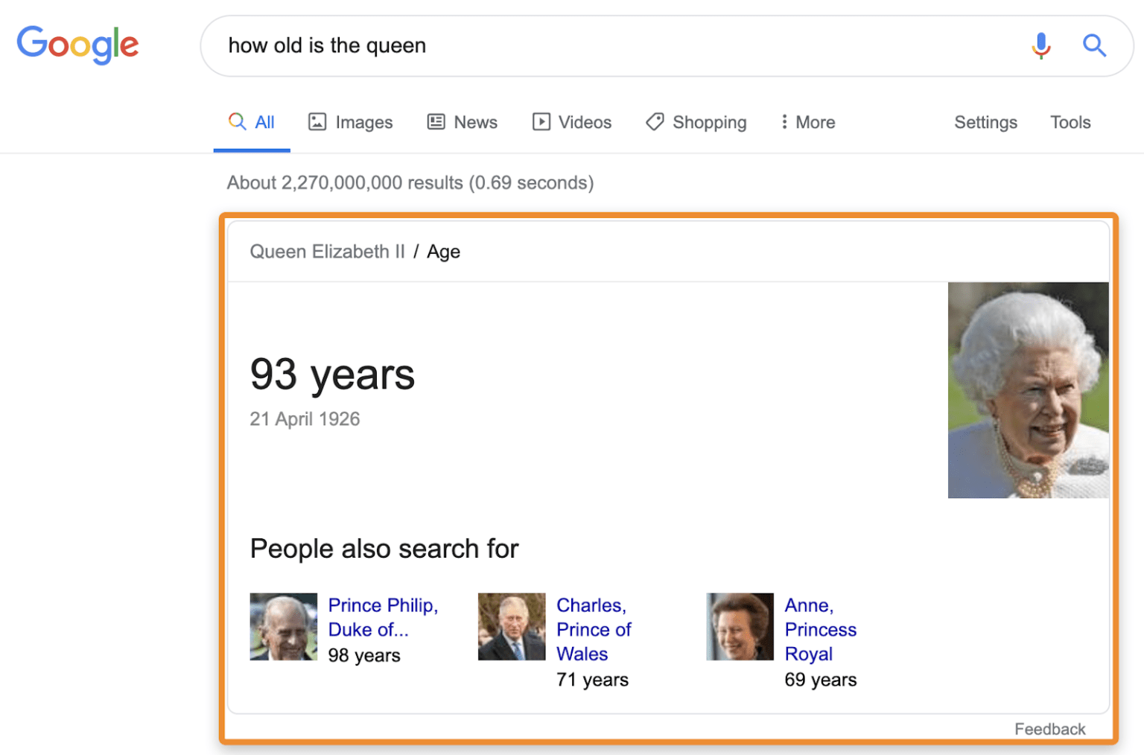The image size is (1144, 755).
Task: Click the Shopping tab price-tag icon
Action: (x=654, y=121)
